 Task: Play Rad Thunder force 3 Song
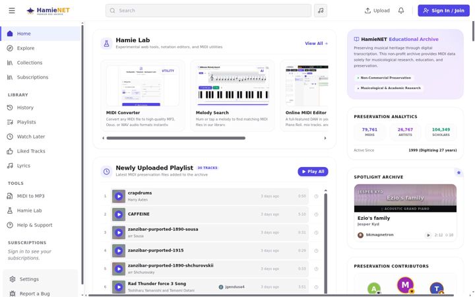(x=119, y=287)
